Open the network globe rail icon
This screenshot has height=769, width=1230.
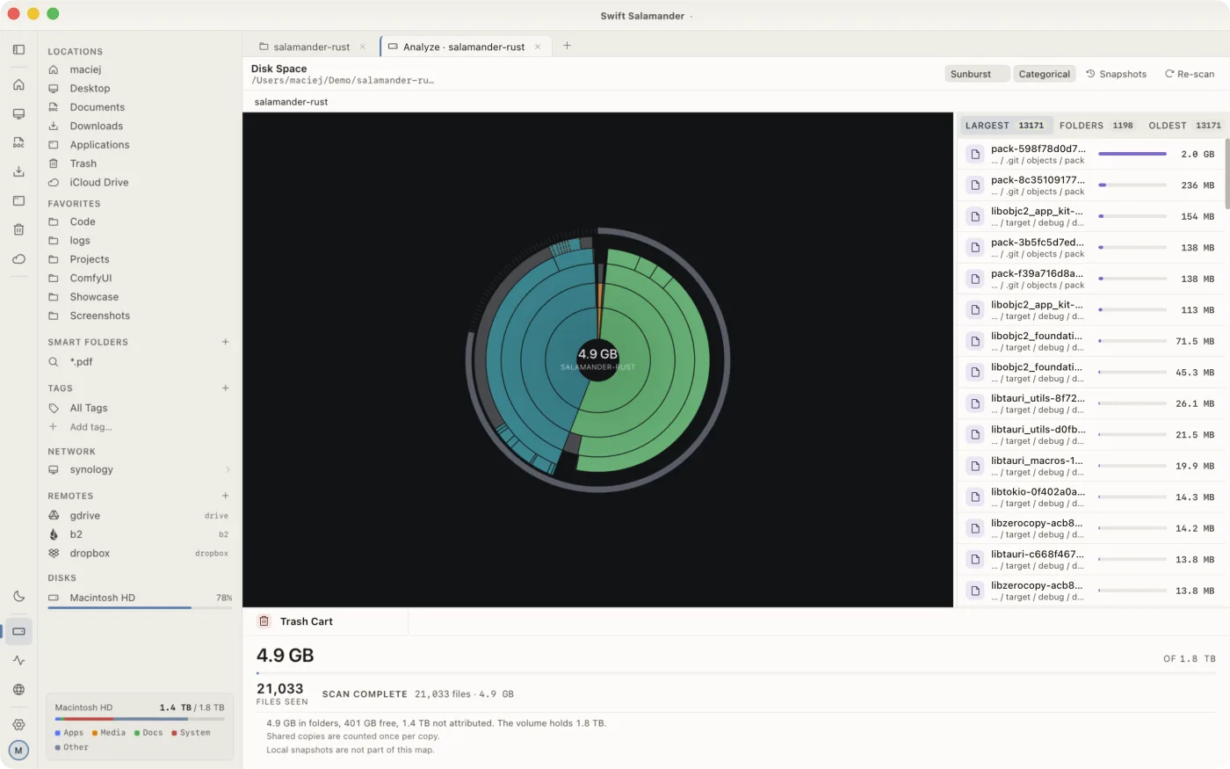tap(18, 689)
